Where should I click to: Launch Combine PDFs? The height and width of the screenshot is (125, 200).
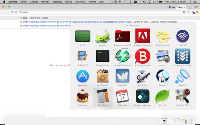[182, 96]
